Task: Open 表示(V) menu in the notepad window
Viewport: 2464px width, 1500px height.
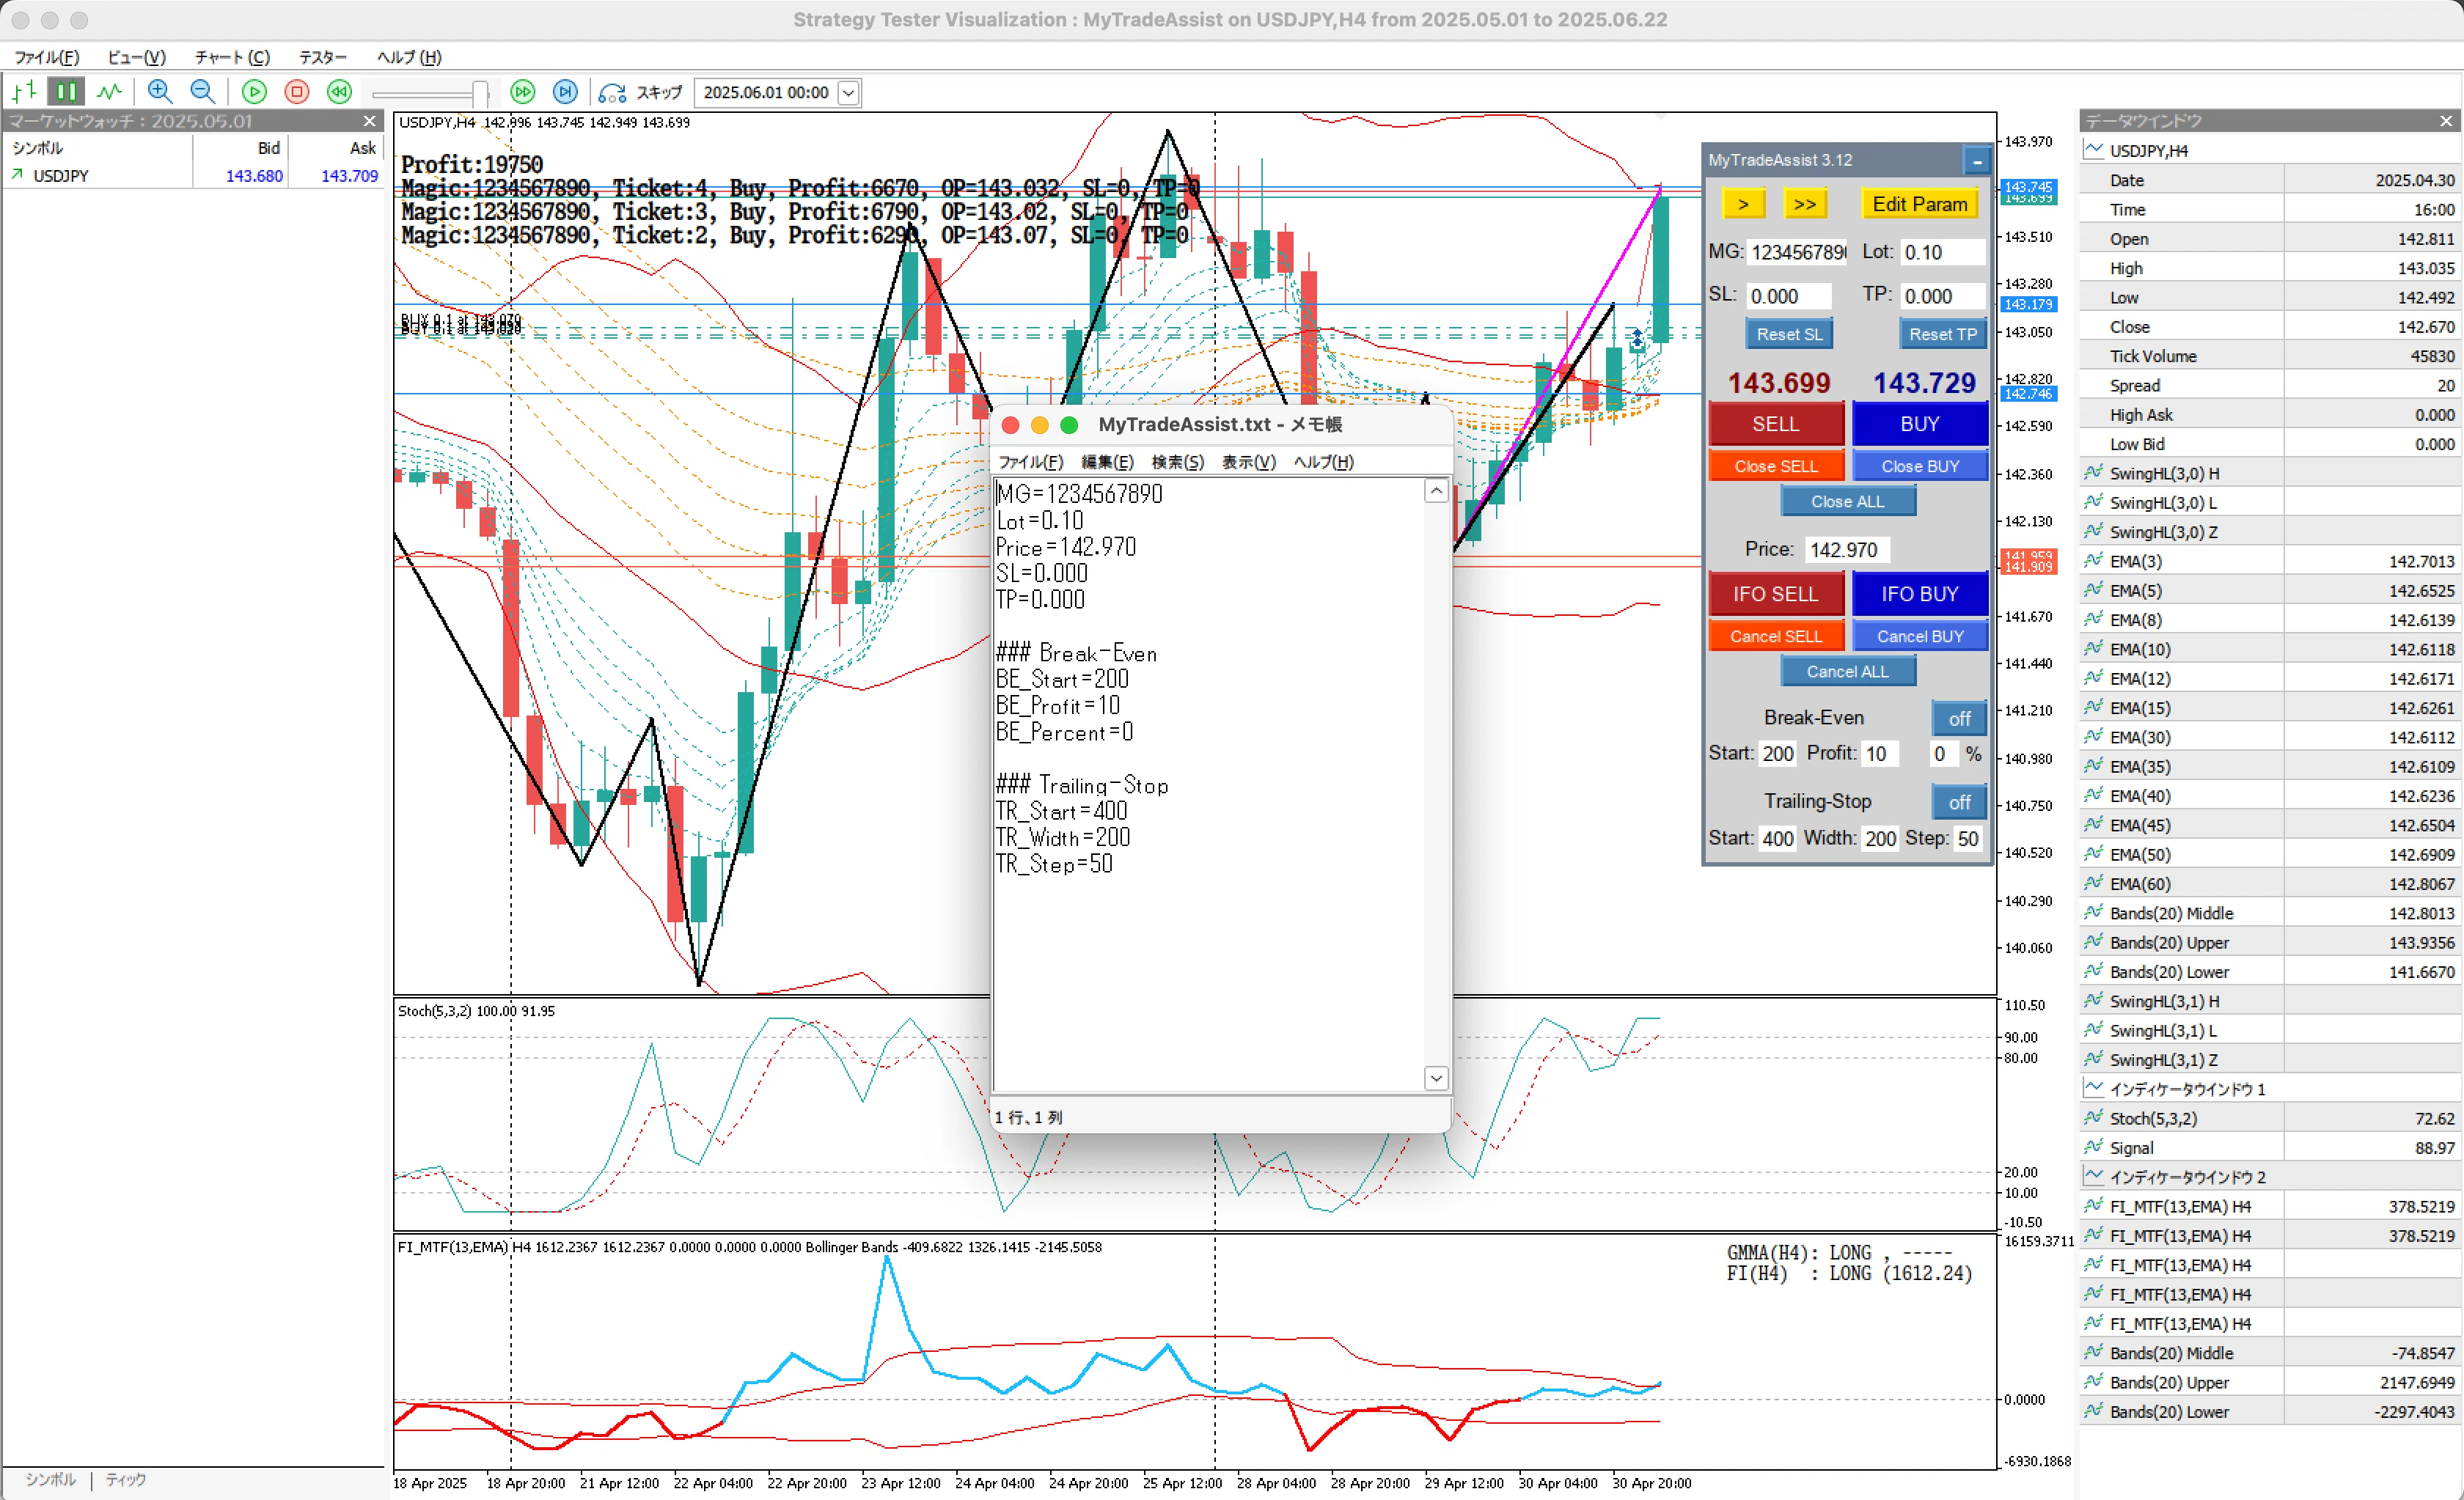Action: point(1249,462)
